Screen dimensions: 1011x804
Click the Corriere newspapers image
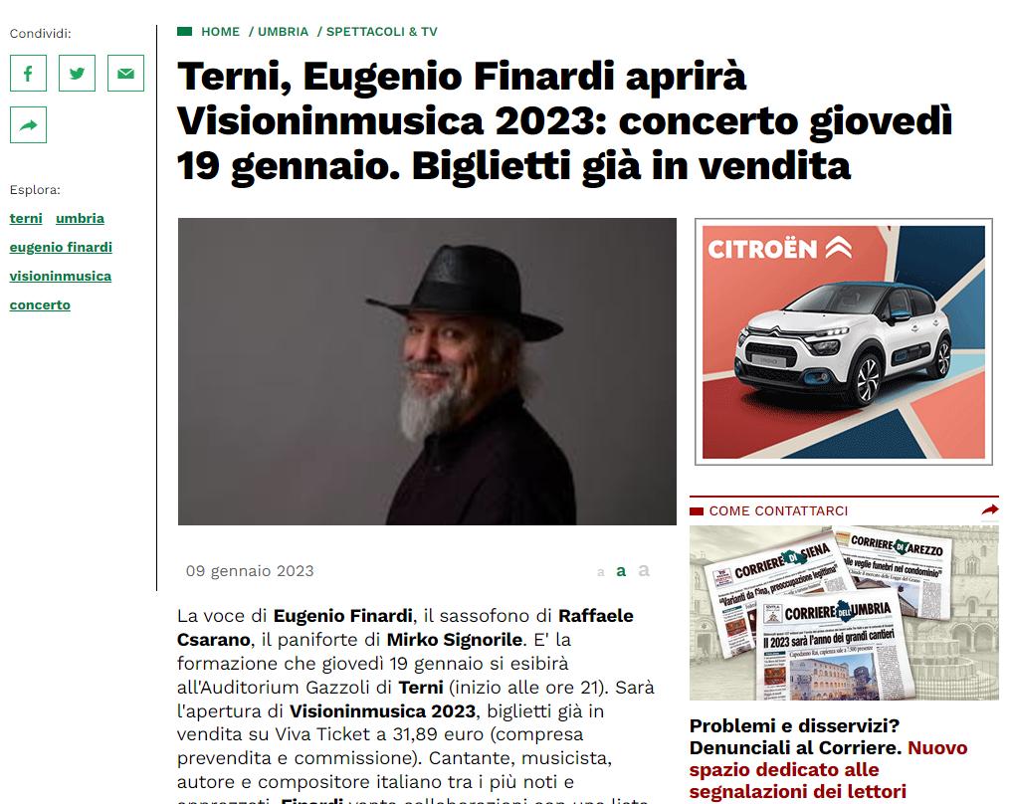coord(844,613)
